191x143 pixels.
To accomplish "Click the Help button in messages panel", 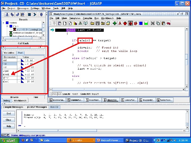I will coord(9,126).
